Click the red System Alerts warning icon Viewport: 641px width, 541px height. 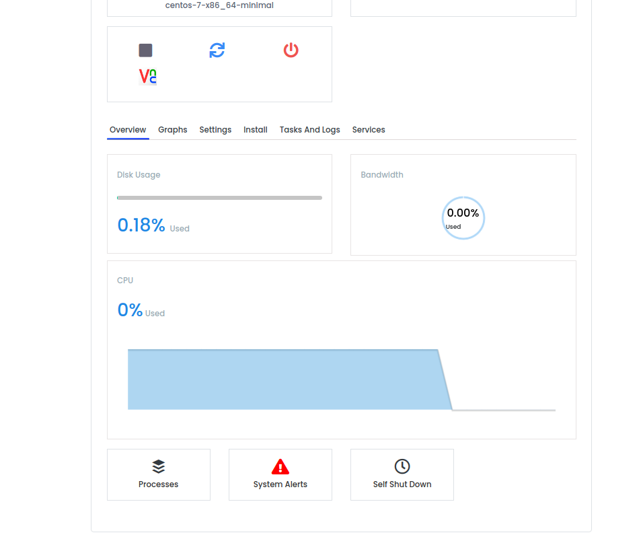[280, 466]
